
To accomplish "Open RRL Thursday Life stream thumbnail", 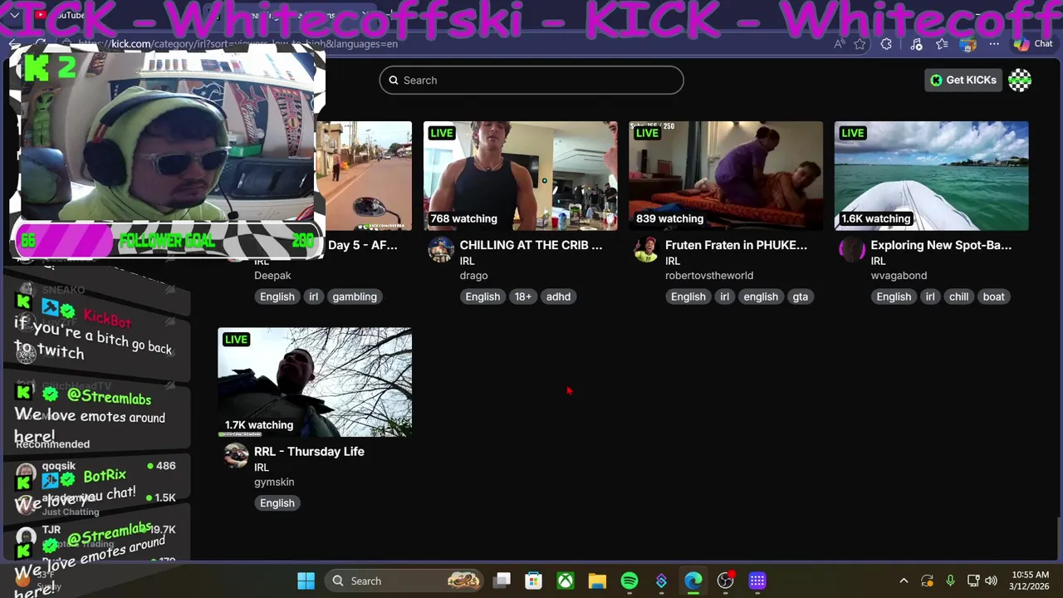I will 315,382.
